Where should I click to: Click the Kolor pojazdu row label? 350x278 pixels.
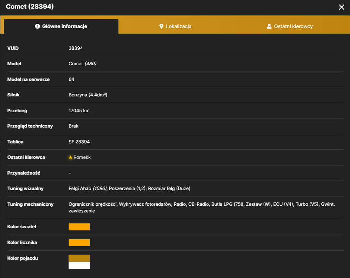coord(23,258)
